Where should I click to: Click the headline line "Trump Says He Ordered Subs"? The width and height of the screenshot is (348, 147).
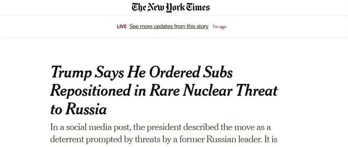tap(142, 73)
